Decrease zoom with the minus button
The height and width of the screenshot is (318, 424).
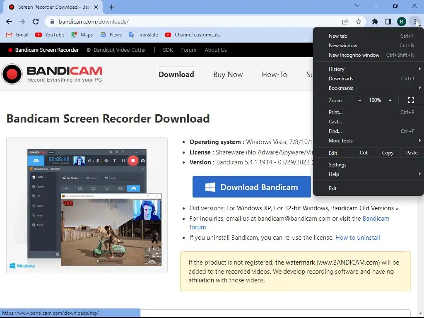pos(360,100)
